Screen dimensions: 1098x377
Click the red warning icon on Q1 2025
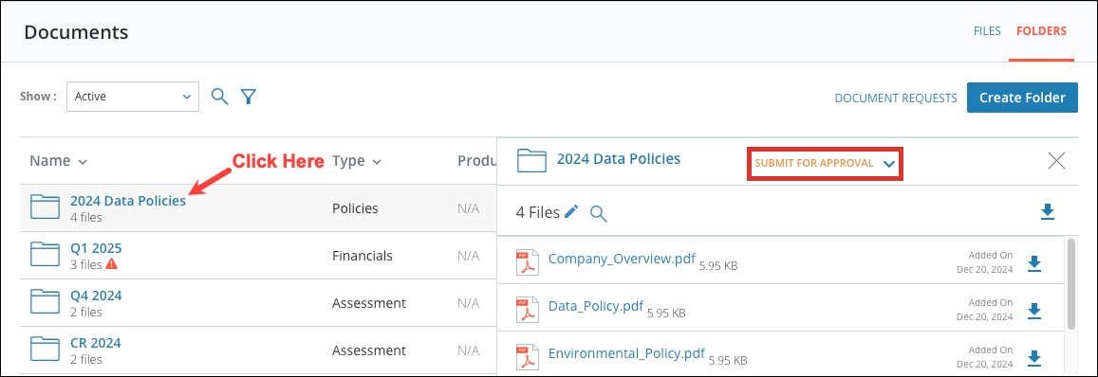tap(111, 264)
